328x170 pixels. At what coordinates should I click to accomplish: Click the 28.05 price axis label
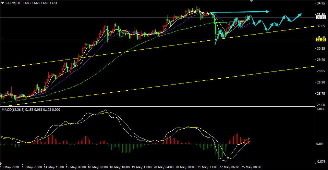tap(321, 71)
